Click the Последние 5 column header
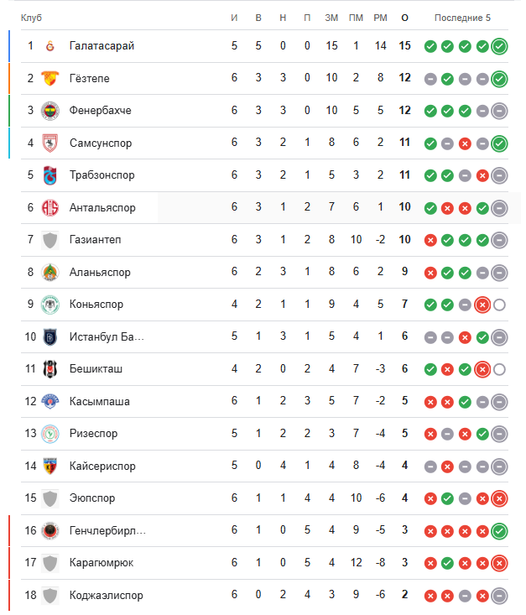Viewport: 526px width, 615px height. pyautogui.click(x=463, y=18)
